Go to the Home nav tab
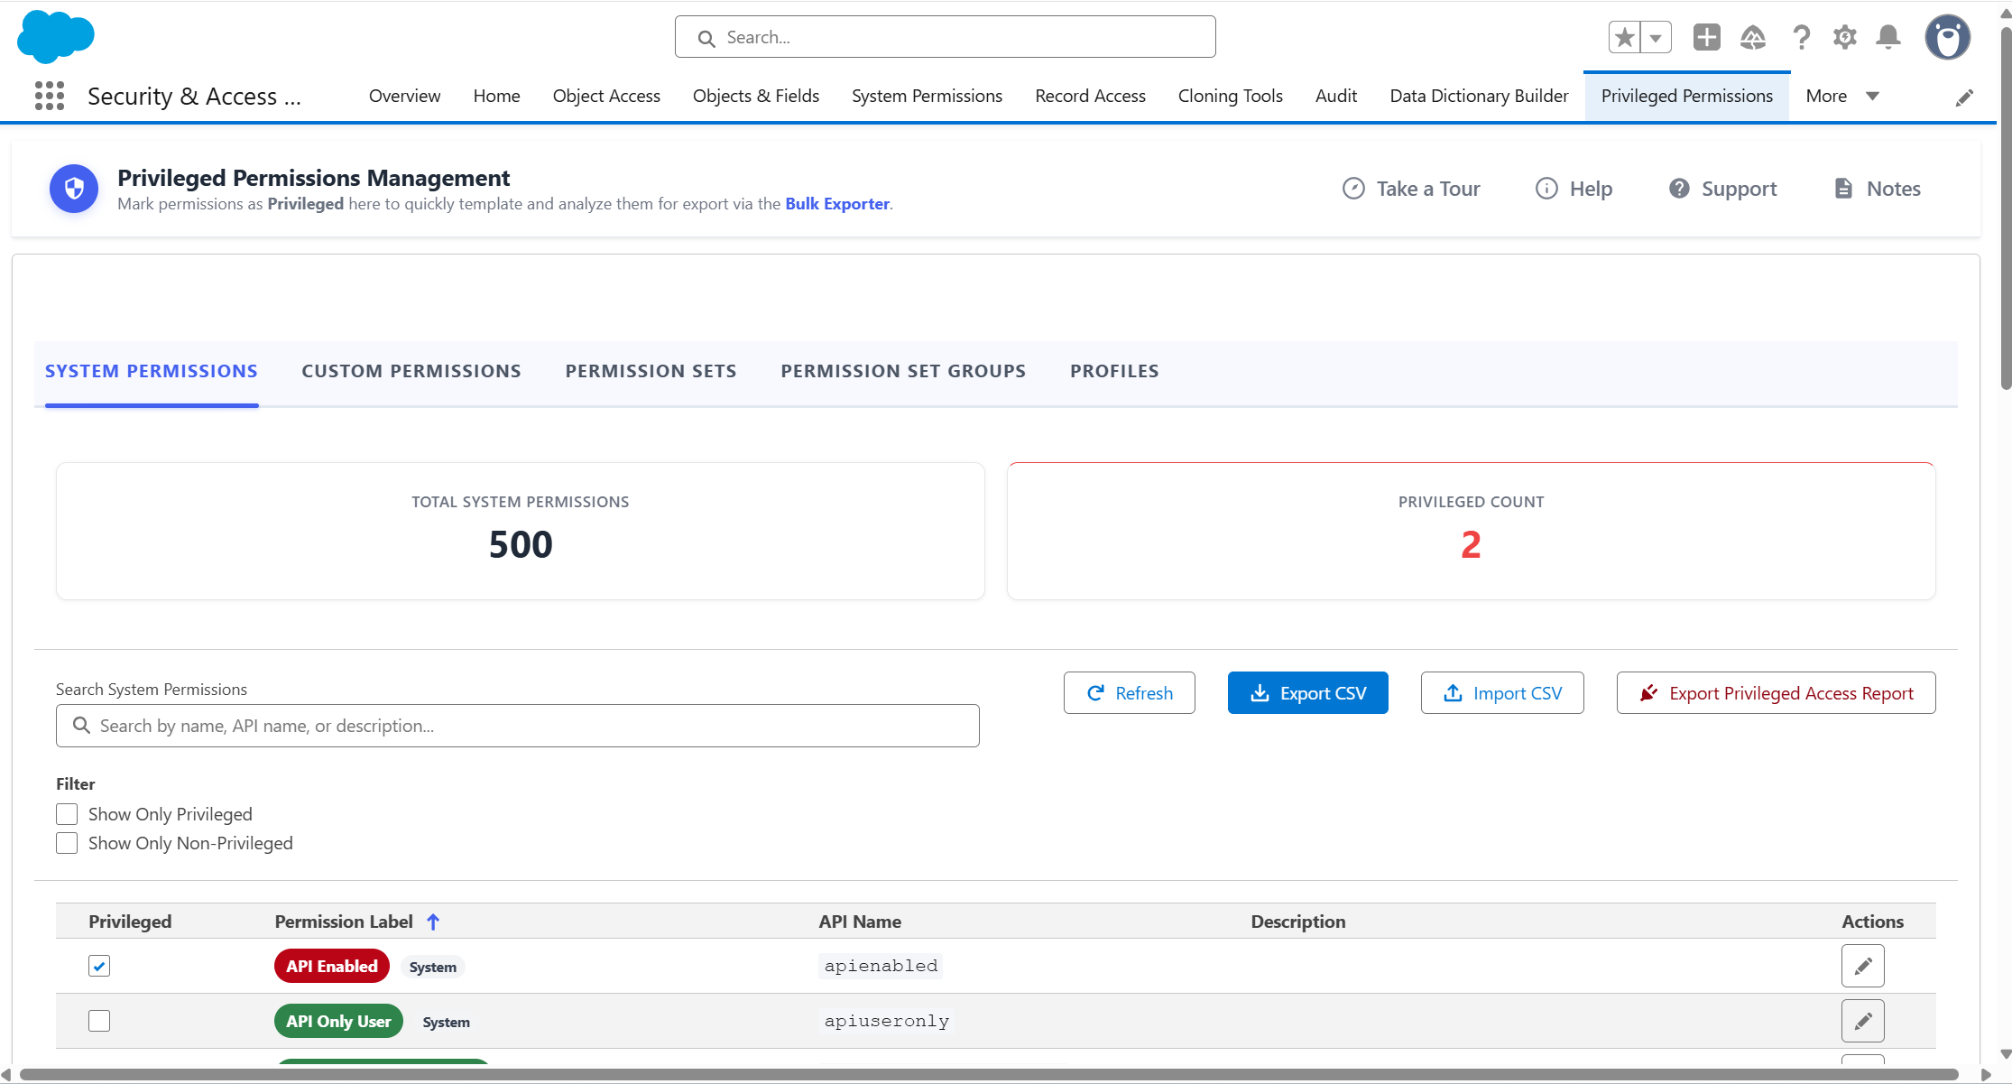The image size is (2012, 1084). [x=496, y=96]
